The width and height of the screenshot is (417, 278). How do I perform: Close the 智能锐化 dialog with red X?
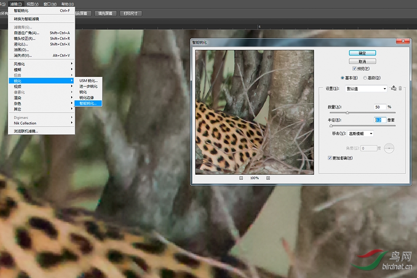(x=403, y=41)
